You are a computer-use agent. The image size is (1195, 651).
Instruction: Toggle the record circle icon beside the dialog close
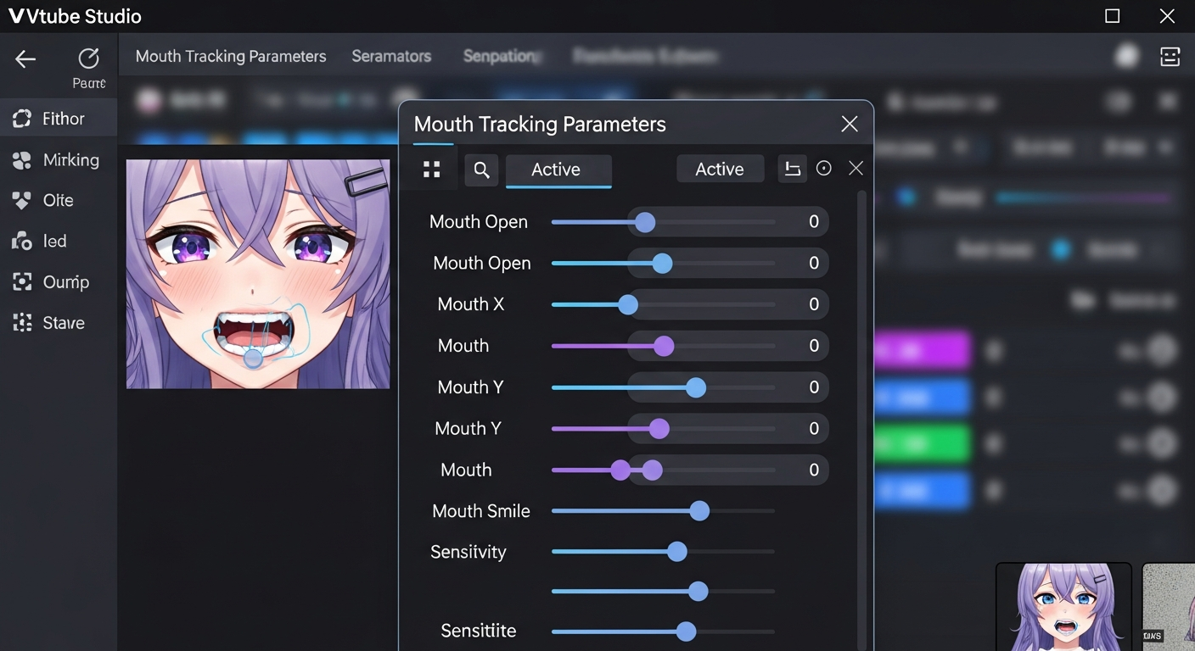[x=823, y=168]
